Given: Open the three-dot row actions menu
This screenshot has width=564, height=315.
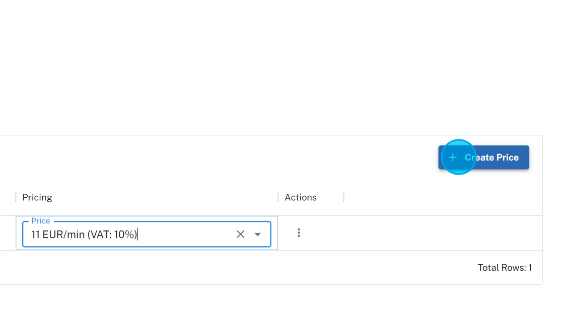Looking at the screenshot, I should point(299,232).
